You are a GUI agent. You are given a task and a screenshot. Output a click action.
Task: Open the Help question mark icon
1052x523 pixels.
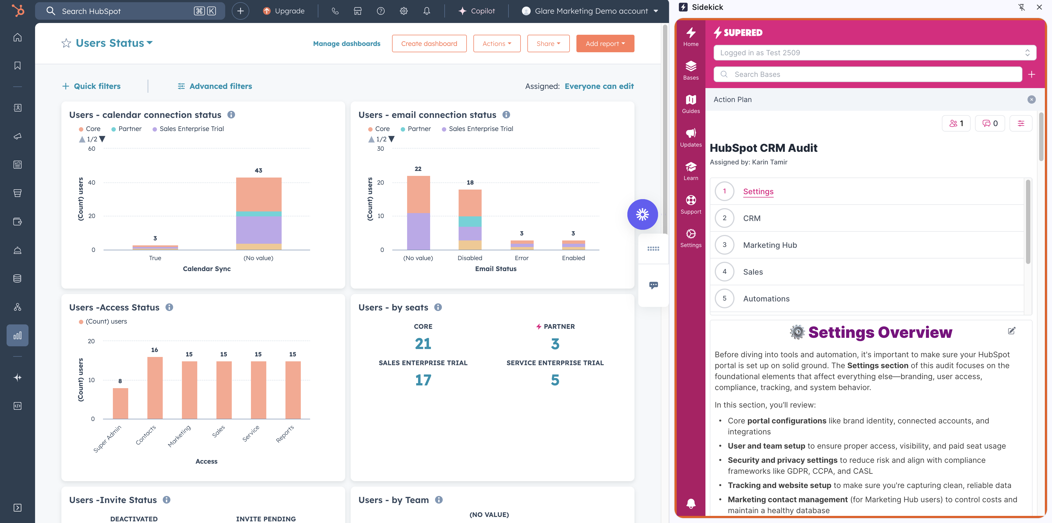(x=381, y=11)
